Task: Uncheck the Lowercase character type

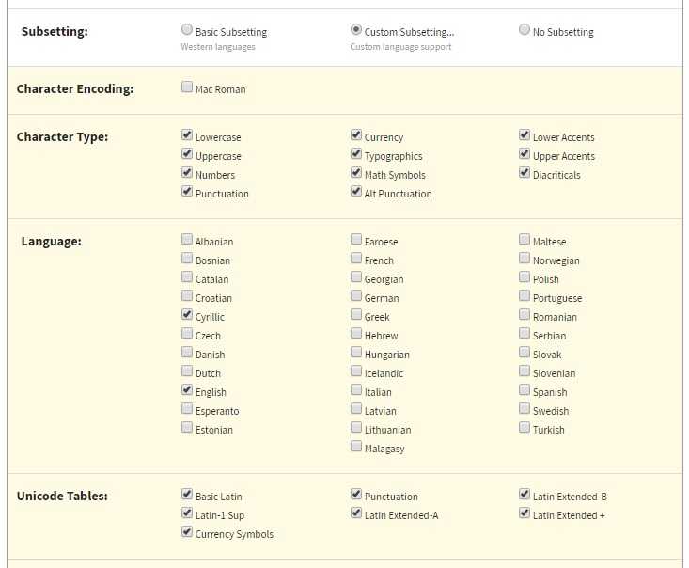Action: 187,134
